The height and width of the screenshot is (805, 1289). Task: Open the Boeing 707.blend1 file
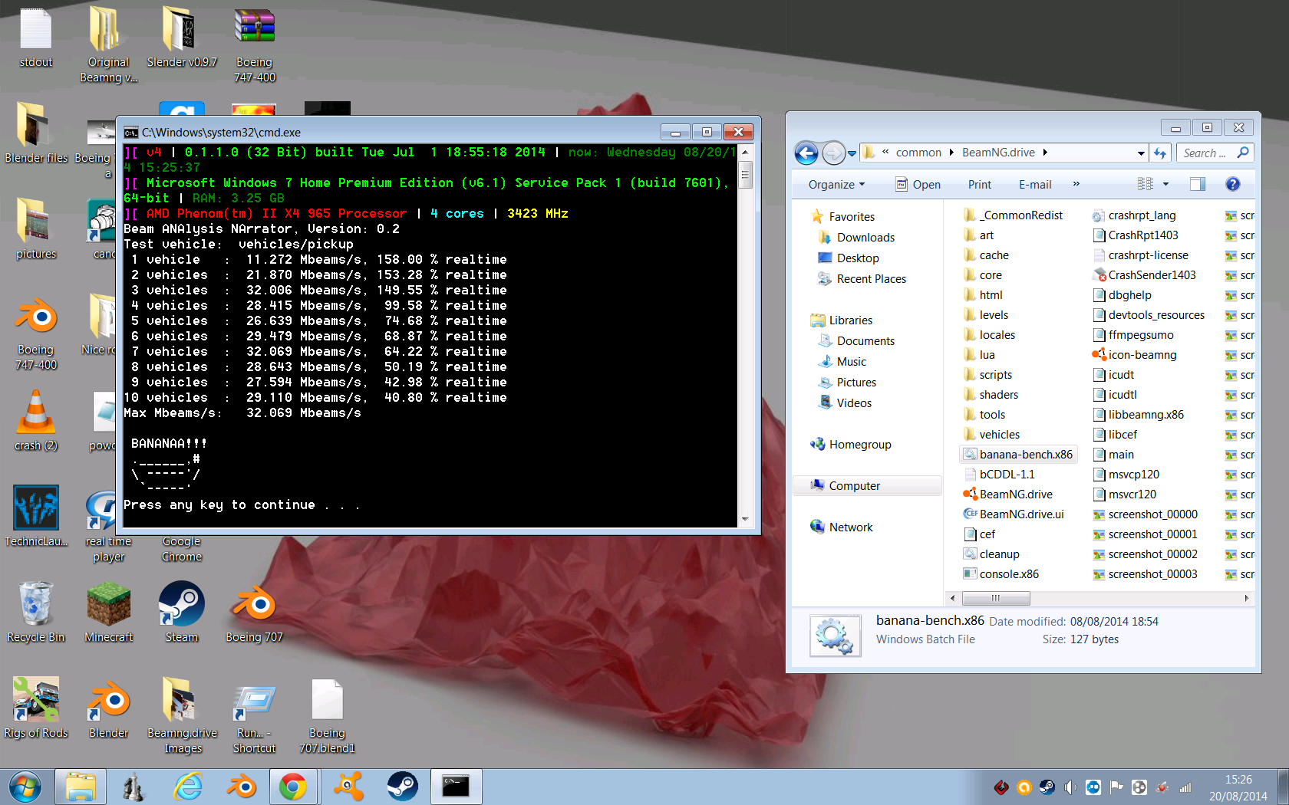coord(327,715)
